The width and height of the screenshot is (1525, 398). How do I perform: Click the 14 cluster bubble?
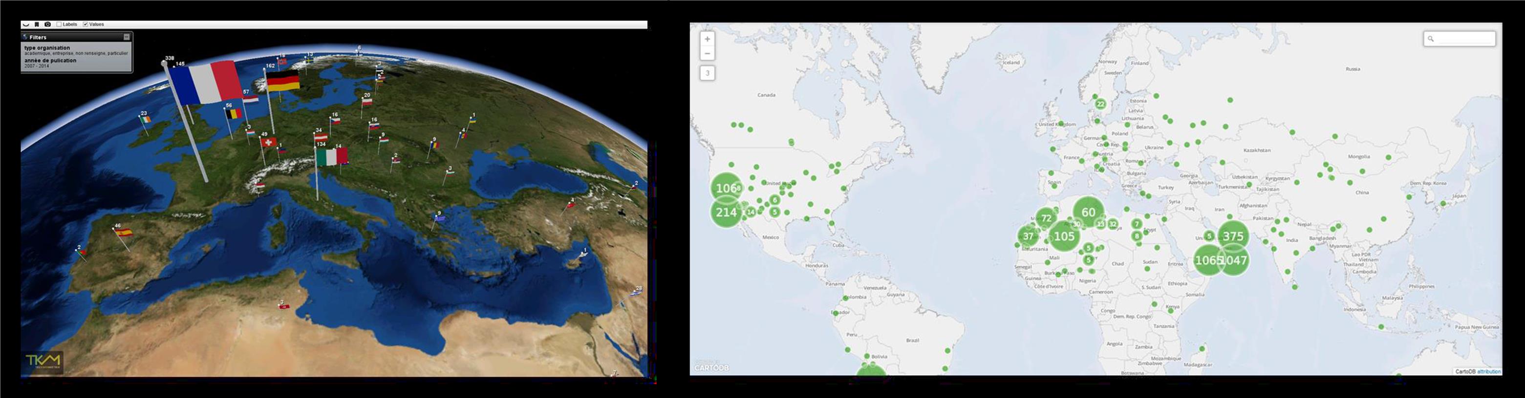click(x=751, y=211)
